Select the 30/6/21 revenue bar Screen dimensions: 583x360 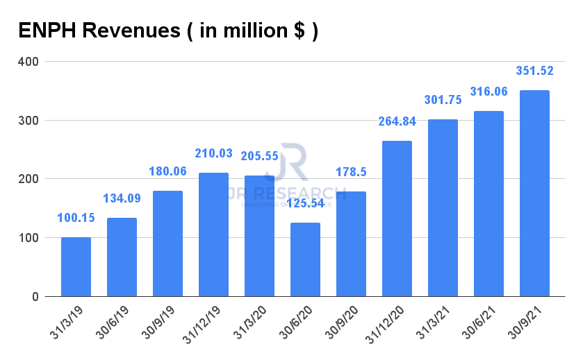[x=488, y=204]
